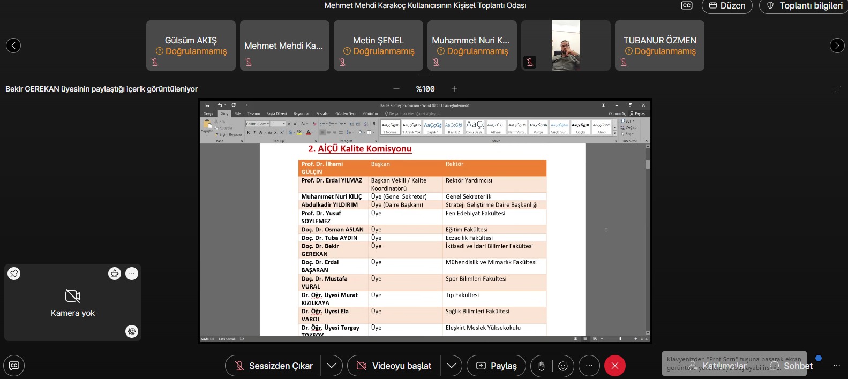The height and width of the screenshot is (379, 848).
Task: Expand video options arrow beside Videoyu başlat
Action: [x=452, y=366]
